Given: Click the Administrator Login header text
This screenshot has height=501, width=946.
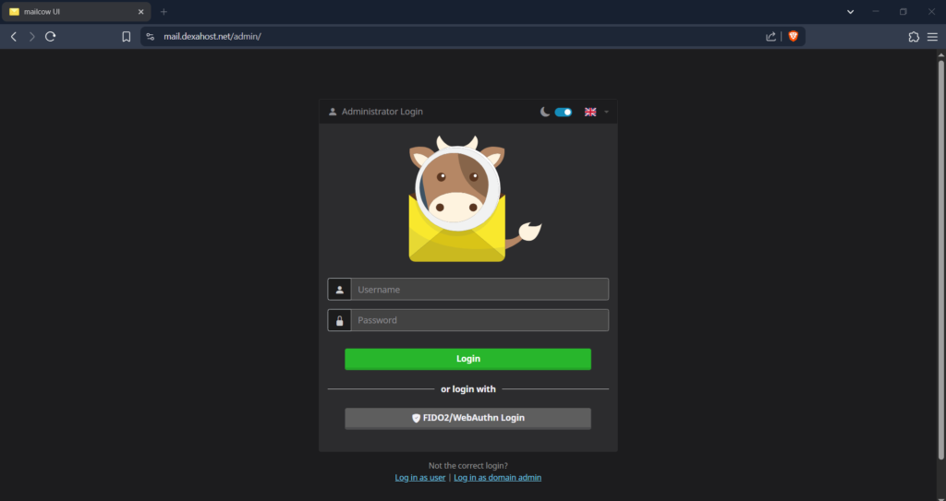Looking at the screenshot, I should pyautogui.click(x=382, y=112).
